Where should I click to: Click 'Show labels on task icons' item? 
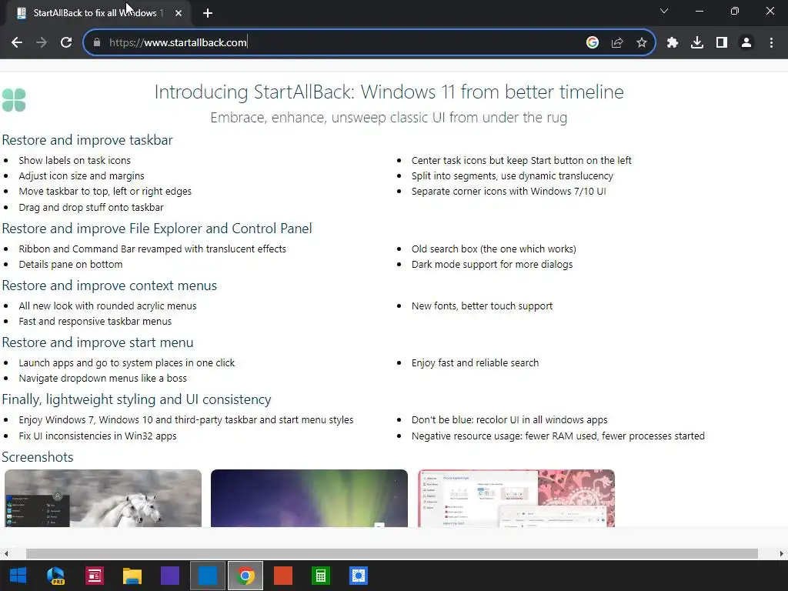coord(75,160)
